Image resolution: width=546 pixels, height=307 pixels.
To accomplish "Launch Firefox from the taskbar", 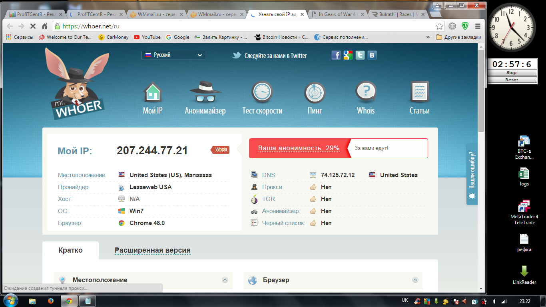I will point(51,301).
